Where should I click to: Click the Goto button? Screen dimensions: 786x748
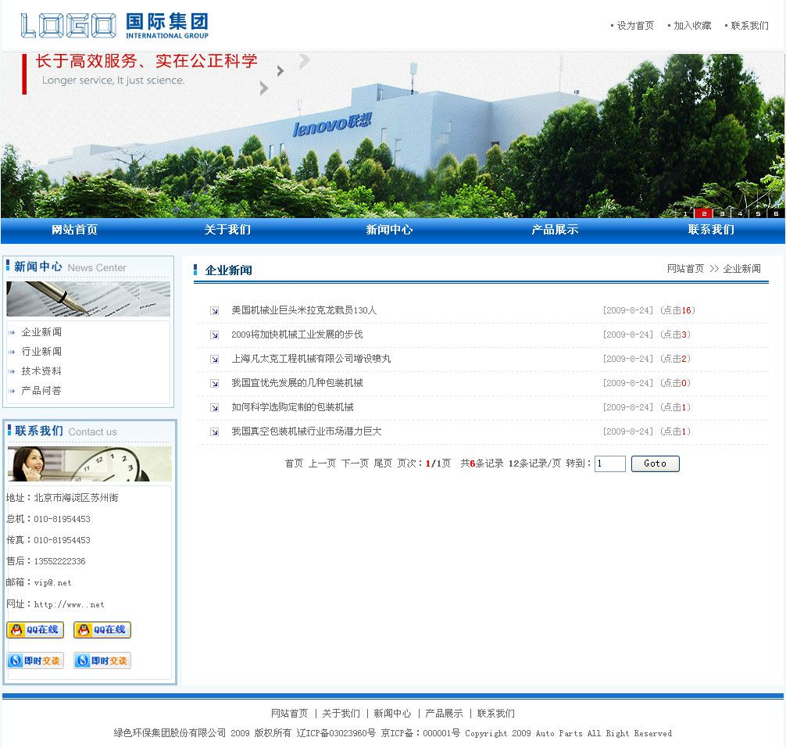(x=656, y=463)
